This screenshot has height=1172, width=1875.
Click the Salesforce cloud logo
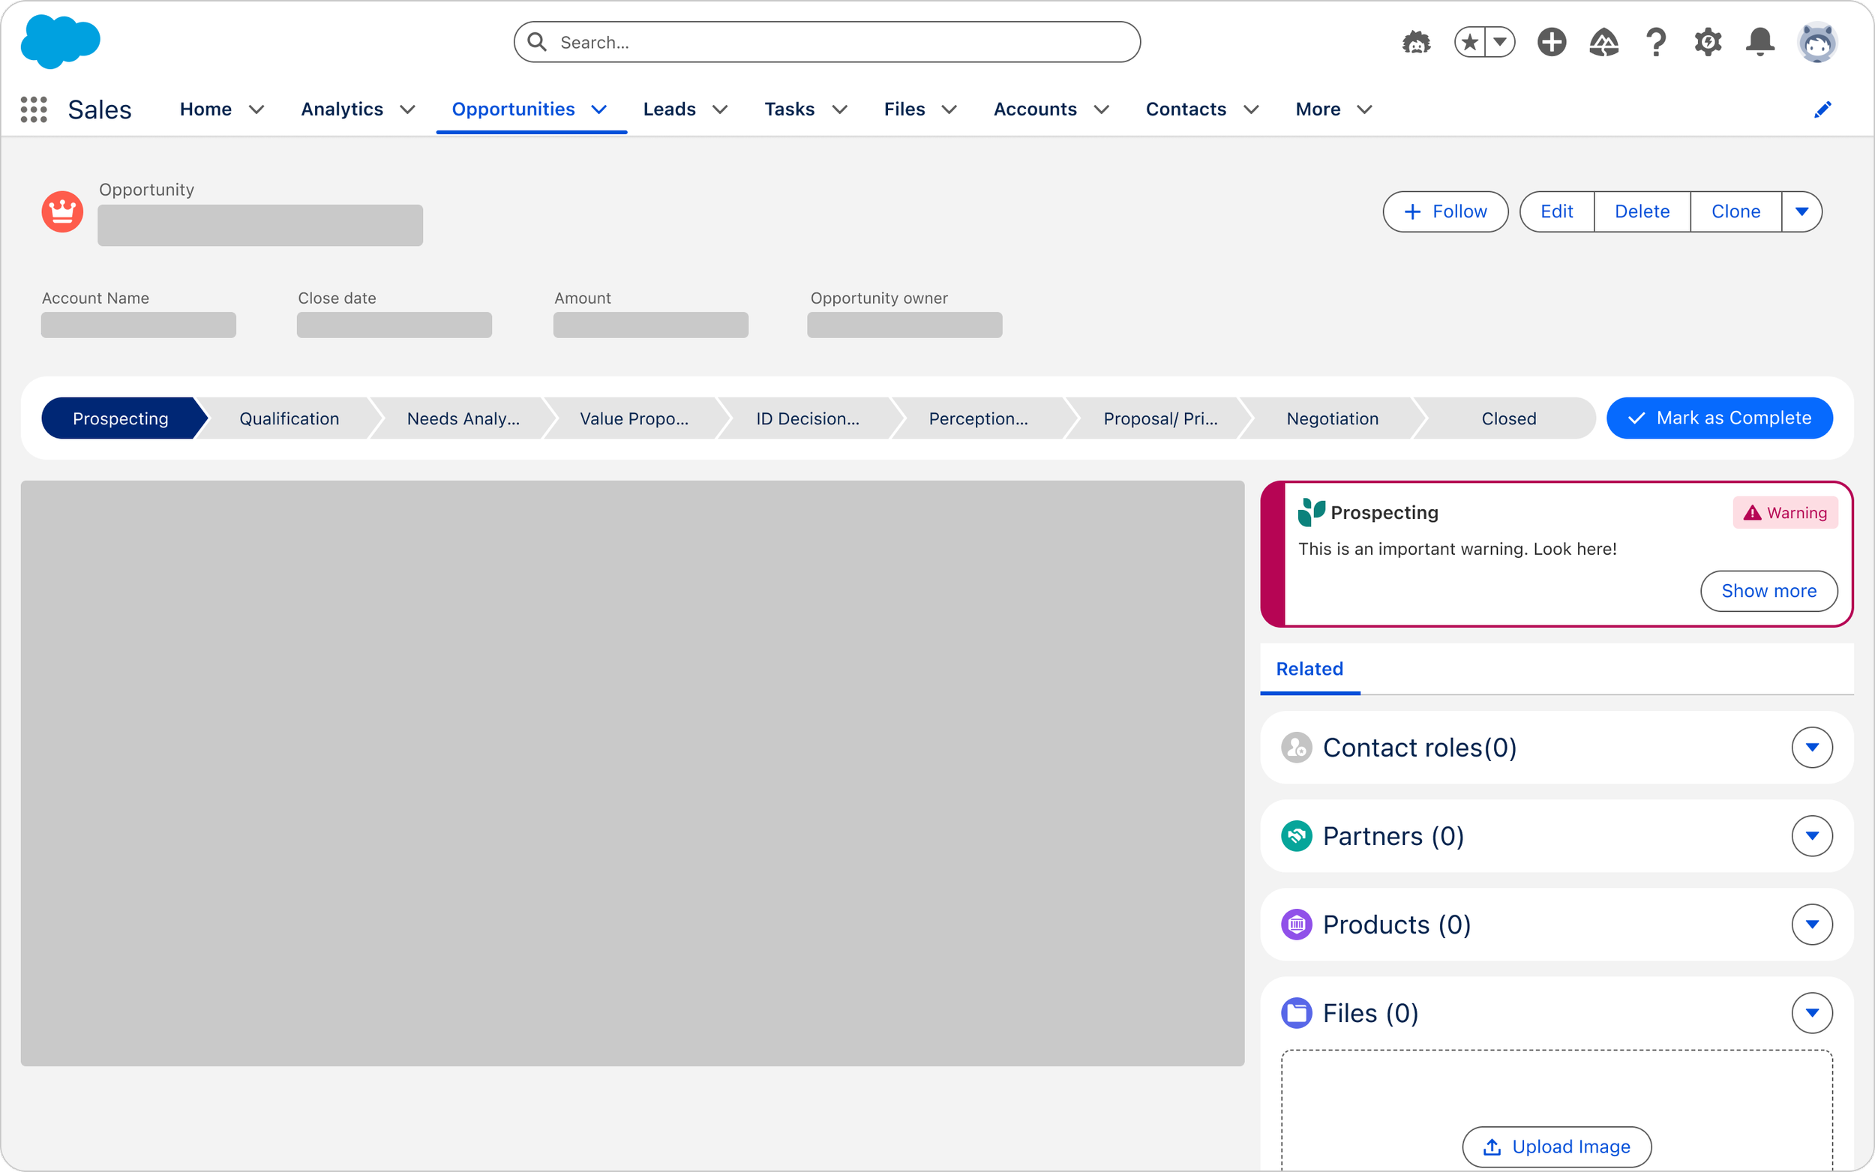(x=61, y=42)
